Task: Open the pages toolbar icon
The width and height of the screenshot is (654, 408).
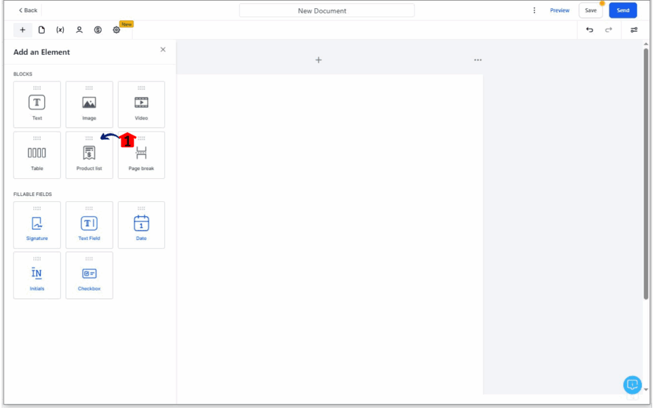Action: [42, 30]
